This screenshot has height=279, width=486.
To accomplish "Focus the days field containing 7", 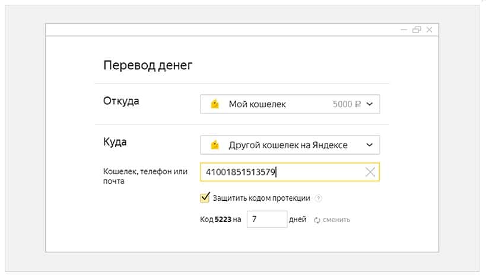I will (266, 219).
